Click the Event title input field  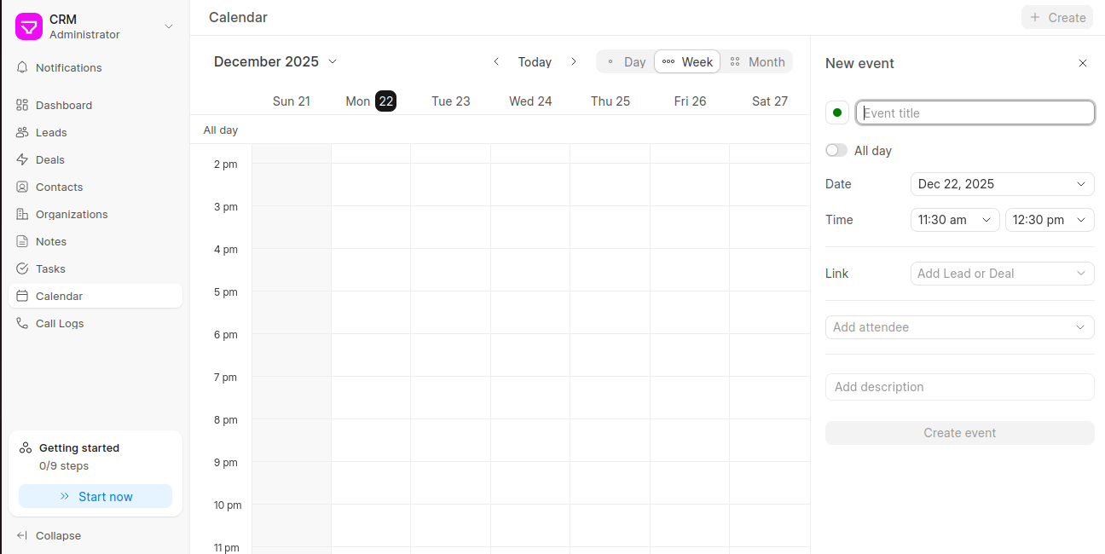pos(975,113)
